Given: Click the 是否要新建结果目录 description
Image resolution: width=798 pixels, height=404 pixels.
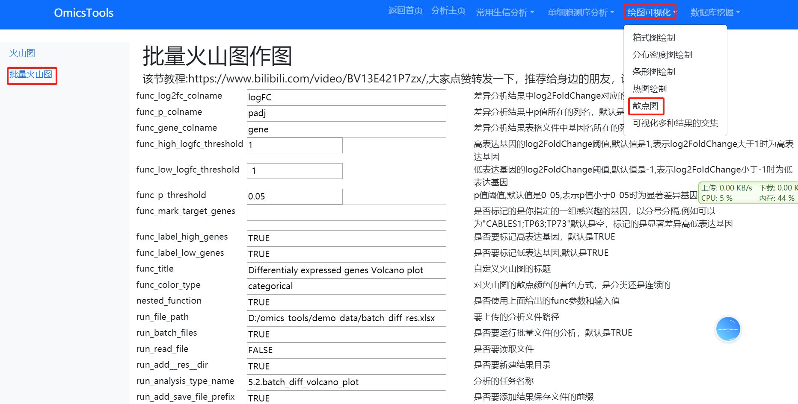Looking at the screenshot, I should coord(512,365).
